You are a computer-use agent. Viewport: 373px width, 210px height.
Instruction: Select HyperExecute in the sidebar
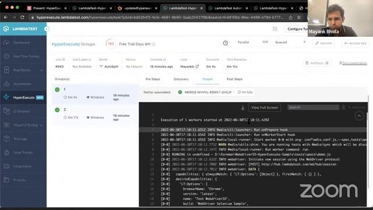(x=23, y=97)
